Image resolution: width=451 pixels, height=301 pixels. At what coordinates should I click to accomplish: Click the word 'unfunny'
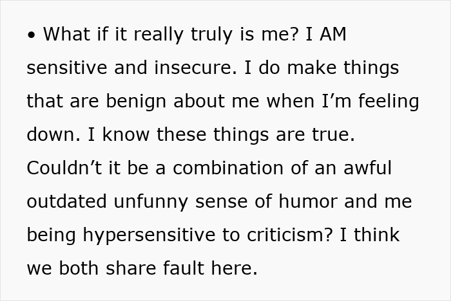[x=151, y=202]
